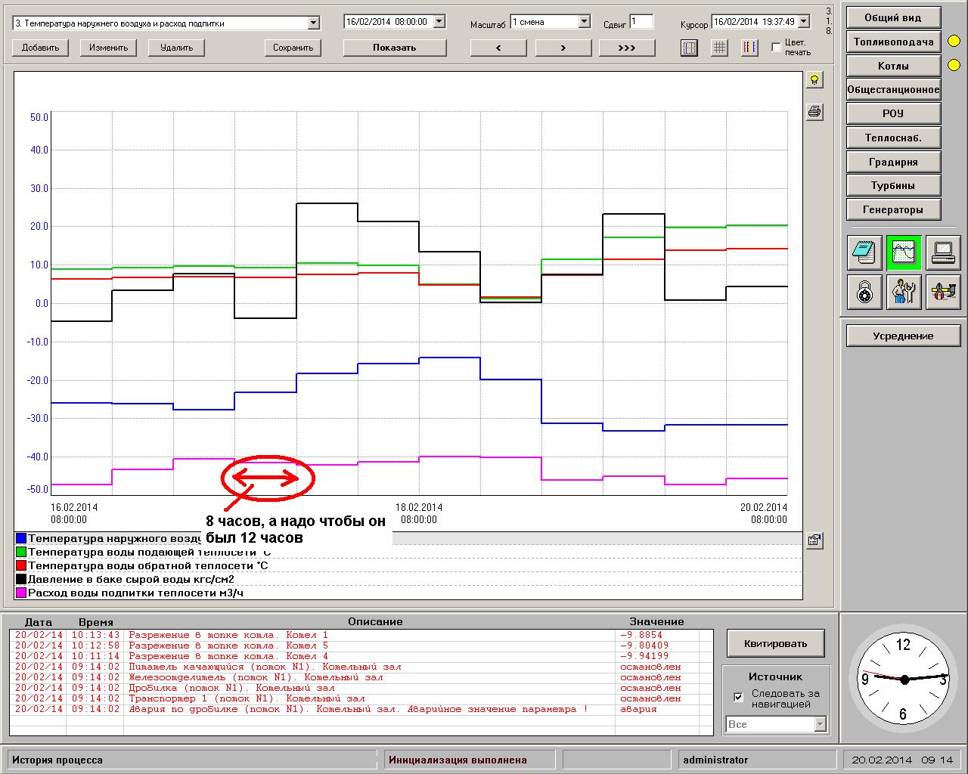The height and width of the screenshot is (774, 968).
Task: Open the Котлы section
Action: [893, 66]
